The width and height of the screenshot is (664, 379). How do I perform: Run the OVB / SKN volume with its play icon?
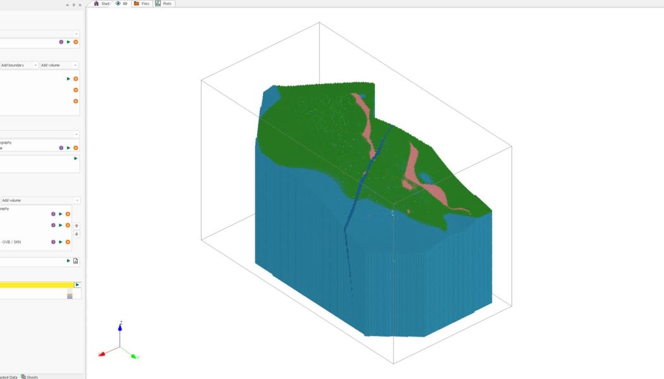click(x=61, y=242)
